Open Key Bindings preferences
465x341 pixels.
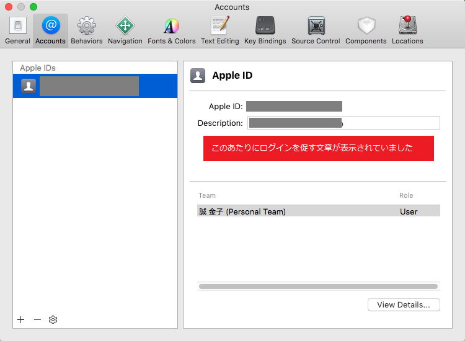(x=265, y=30)
